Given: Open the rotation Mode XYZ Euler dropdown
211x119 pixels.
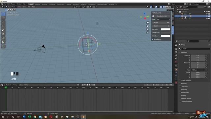Looking at the screenshot, I should click(198, 70).
